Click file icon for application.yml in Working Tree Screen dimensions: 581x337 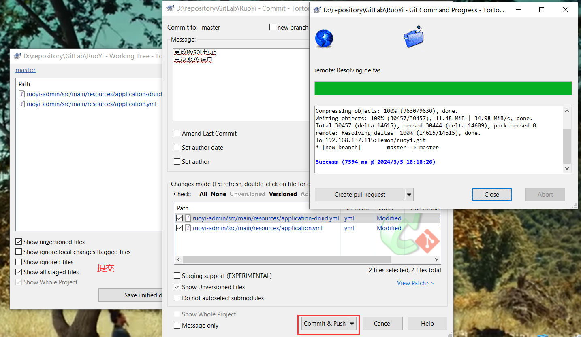[22, 104]
